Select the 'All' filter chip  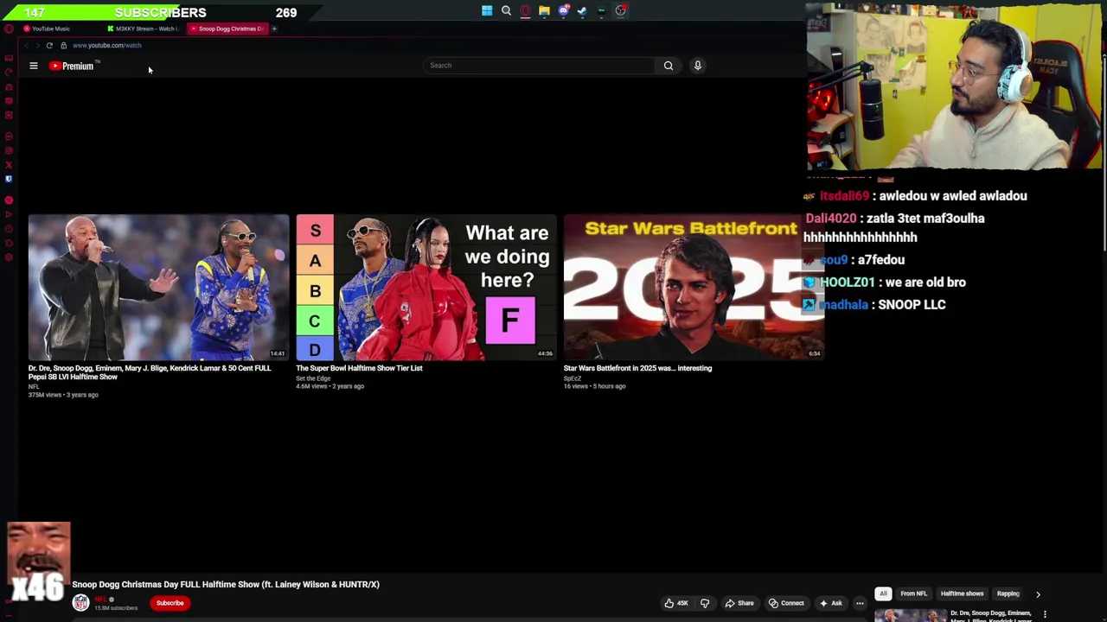tap(883, 593)
